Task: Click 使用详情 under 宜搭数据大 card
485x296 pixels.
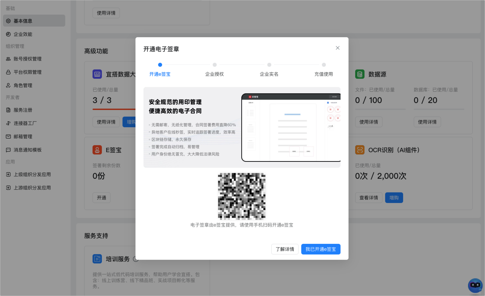Action: [106, 122]
